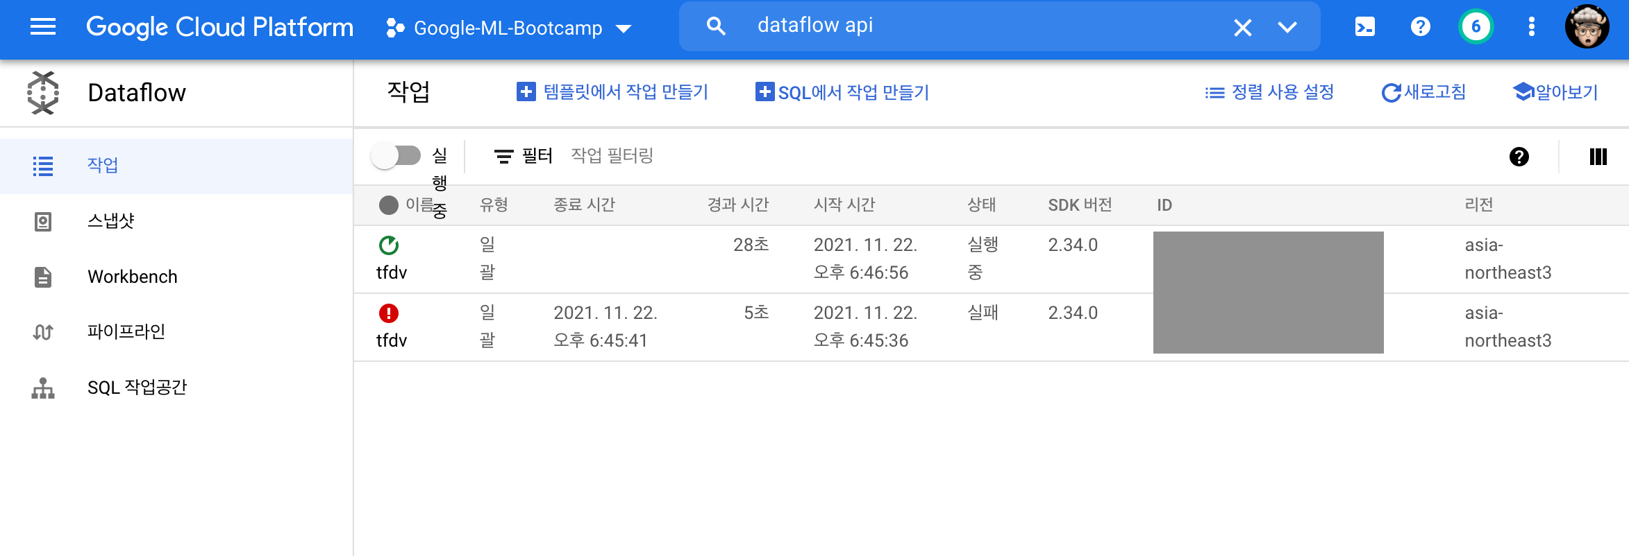1629x556 pixels.
Task: Open the running tfdv job
Action: pyautogui.click(x=392, y=273)
